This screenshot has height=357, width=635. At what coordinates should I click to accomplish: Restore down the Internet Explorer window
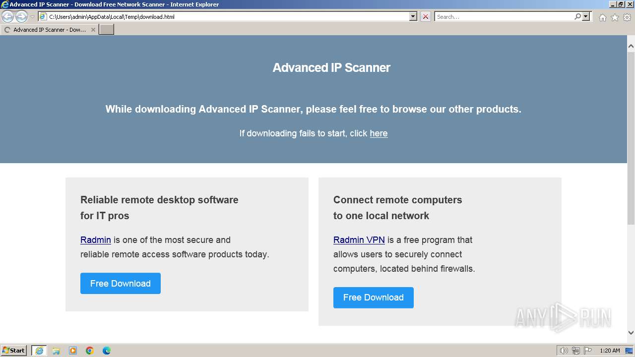(621, 4)
